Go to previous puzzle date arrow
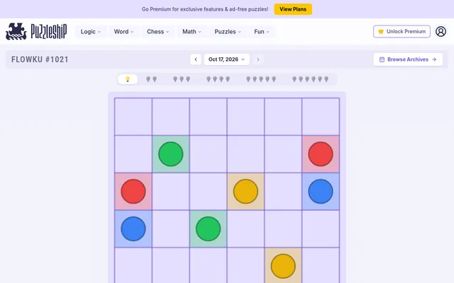454x283 pixels. (196, 59)
